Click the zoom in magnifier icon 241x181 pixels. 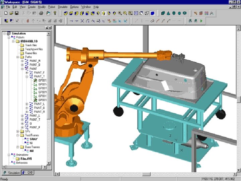pos(120,13)
